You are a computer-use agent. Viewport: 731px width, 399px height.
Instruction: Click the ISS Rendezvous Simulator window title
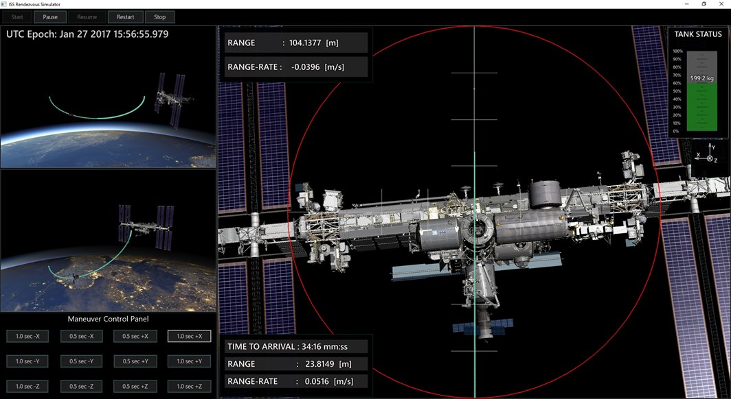34,4
